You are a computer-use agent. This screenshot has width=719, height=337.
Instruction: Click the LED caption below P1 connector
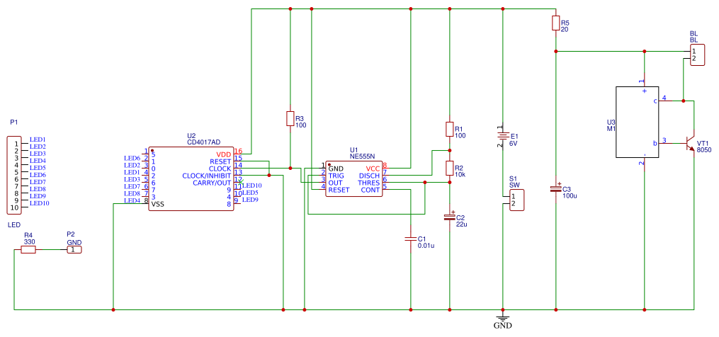(13, 224)
